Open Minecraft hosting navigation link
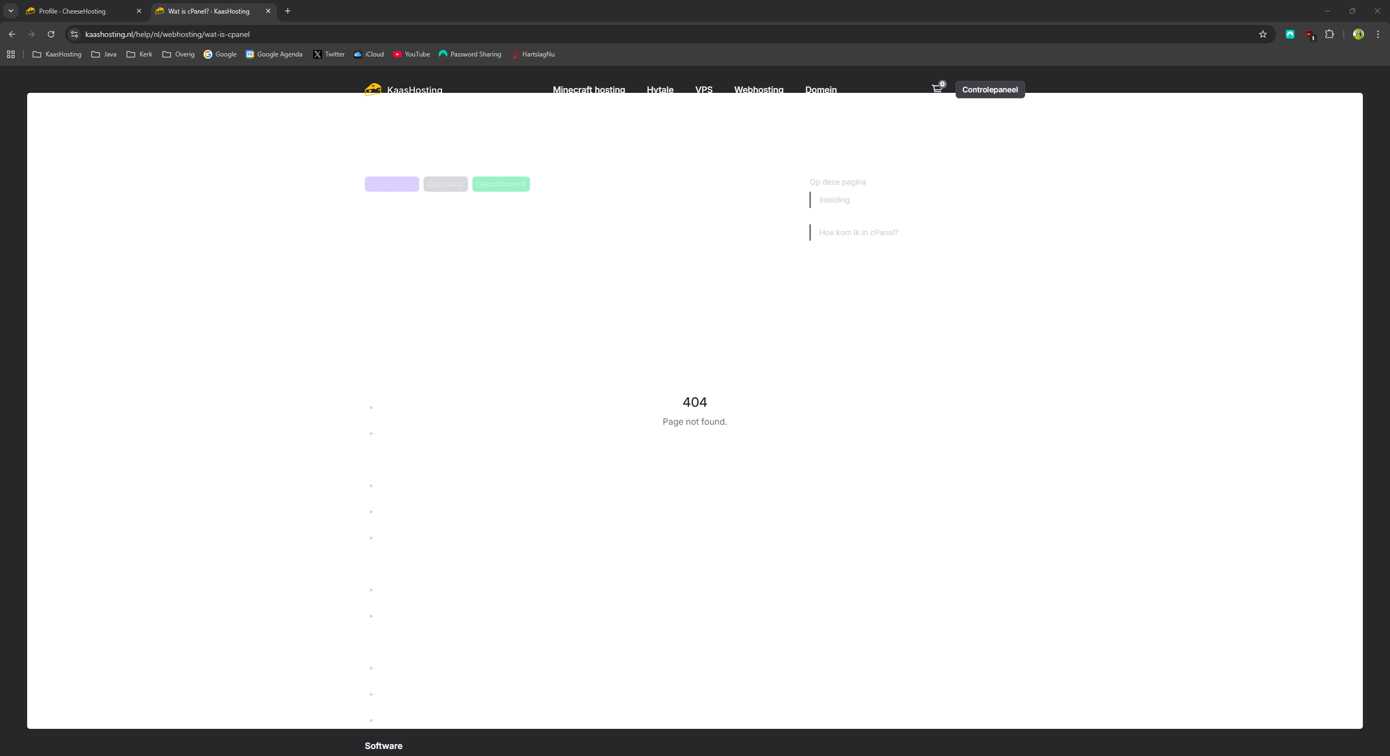This screenshot has height=756, width=1390. click(x=589, y=89)
